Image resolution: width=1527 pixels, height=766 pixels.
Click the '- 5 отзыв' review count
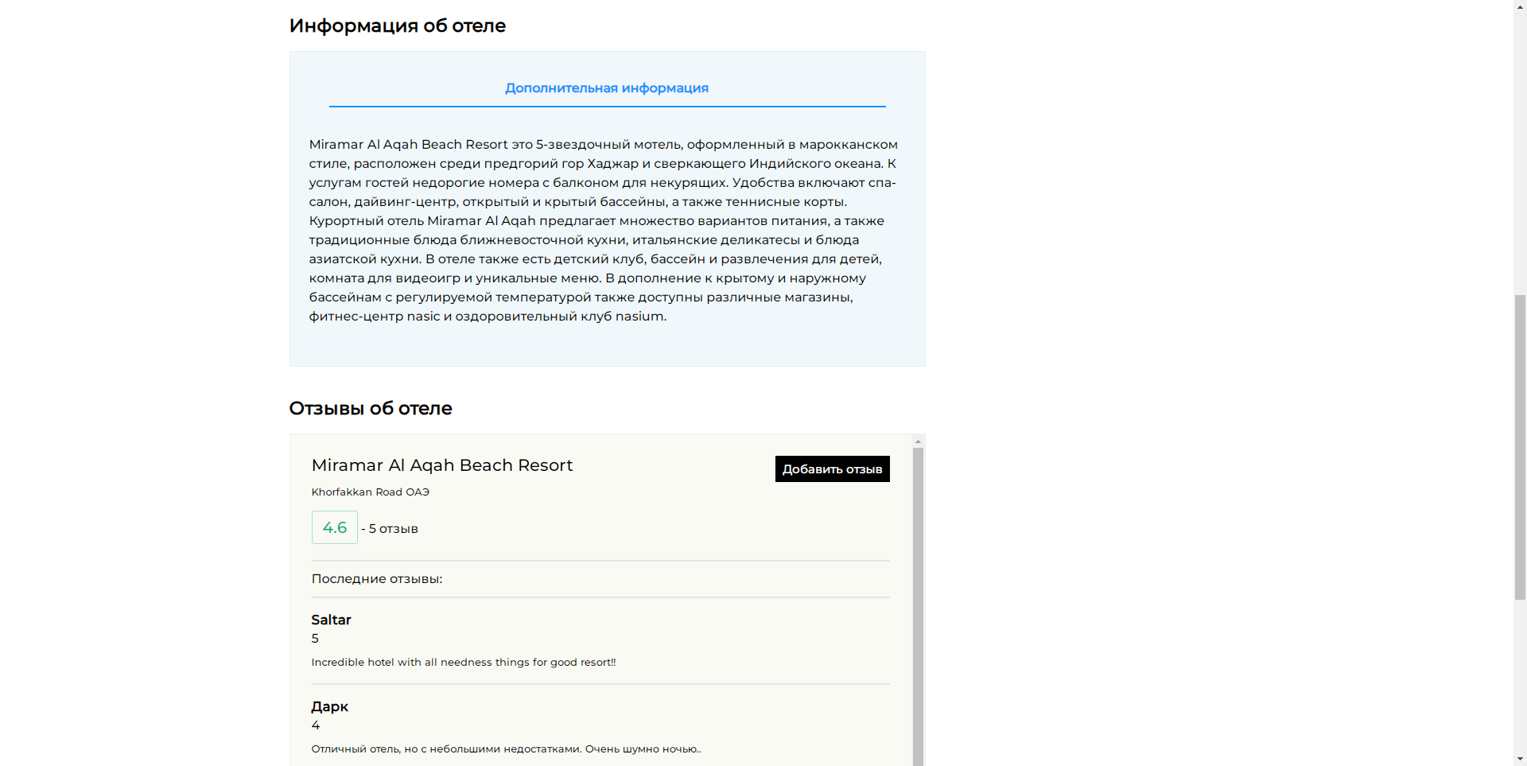click(x=390, y=529)
